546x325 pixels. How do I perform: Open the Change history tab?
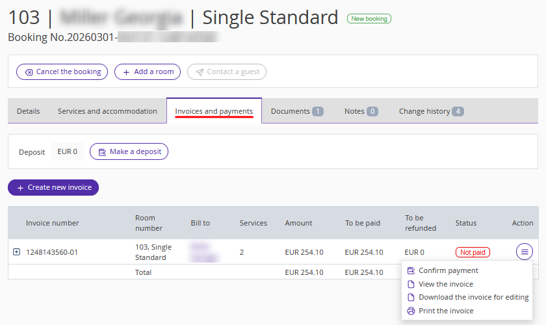click(430, 111)
